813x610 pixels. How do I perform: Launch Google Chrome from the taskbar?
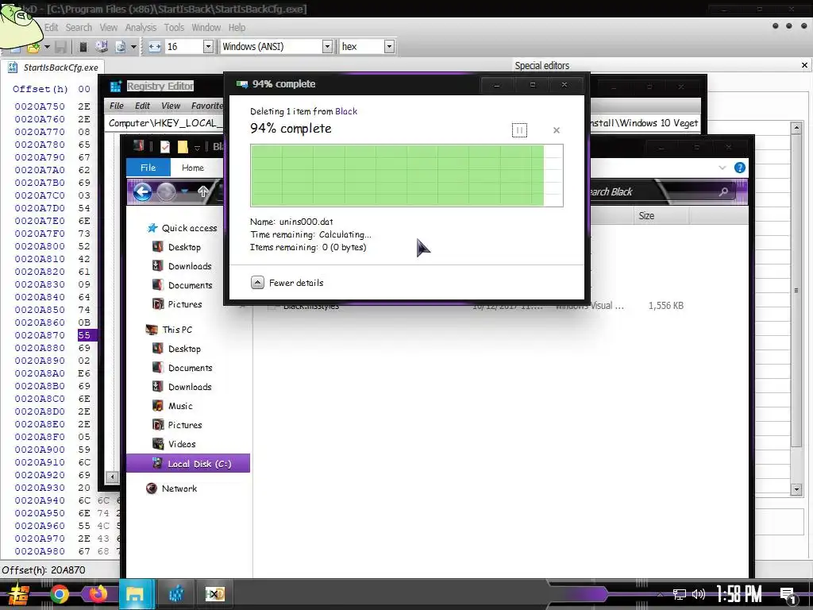coord(59,594)
